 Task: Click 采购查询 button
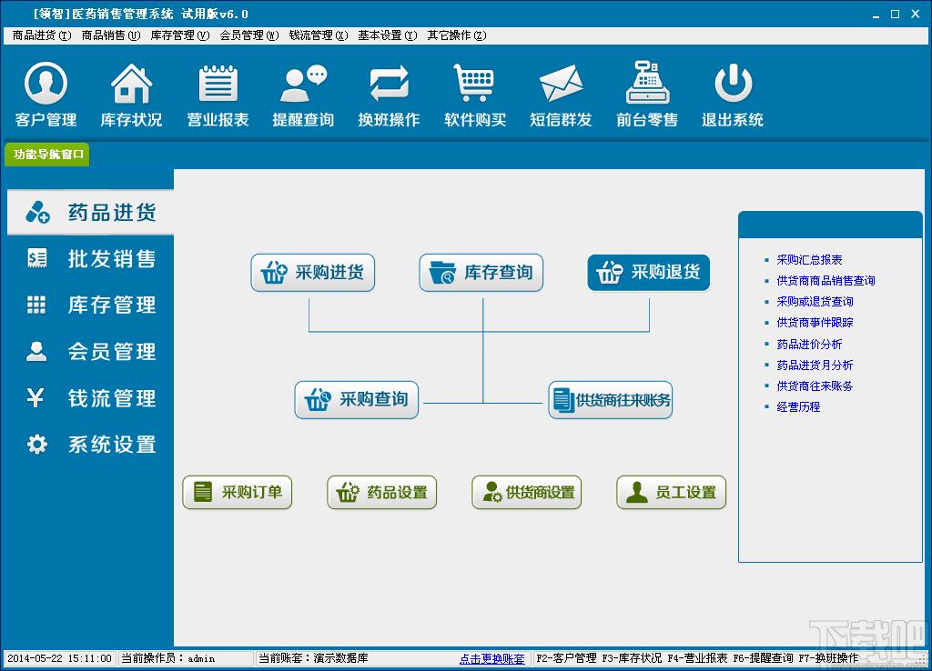tap(357, 400)
